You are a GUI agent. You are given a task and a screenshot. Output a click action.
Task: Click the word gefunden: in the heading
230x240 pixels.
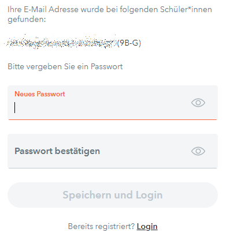[27, 19]
